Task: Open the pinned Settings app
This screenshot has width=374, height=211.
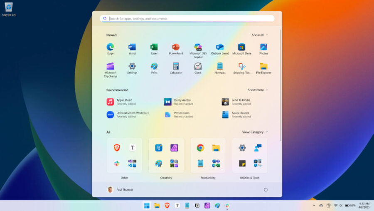Action: [x=132, y=68]
